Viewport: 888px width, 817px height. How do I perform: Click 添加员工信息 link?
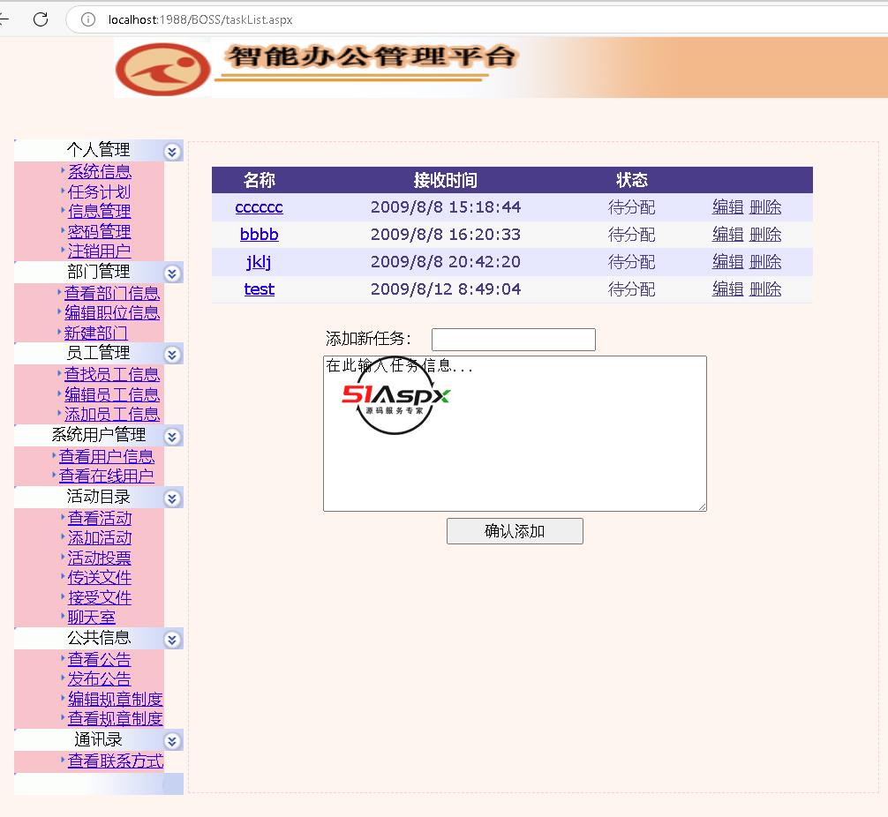click(112, 414)
